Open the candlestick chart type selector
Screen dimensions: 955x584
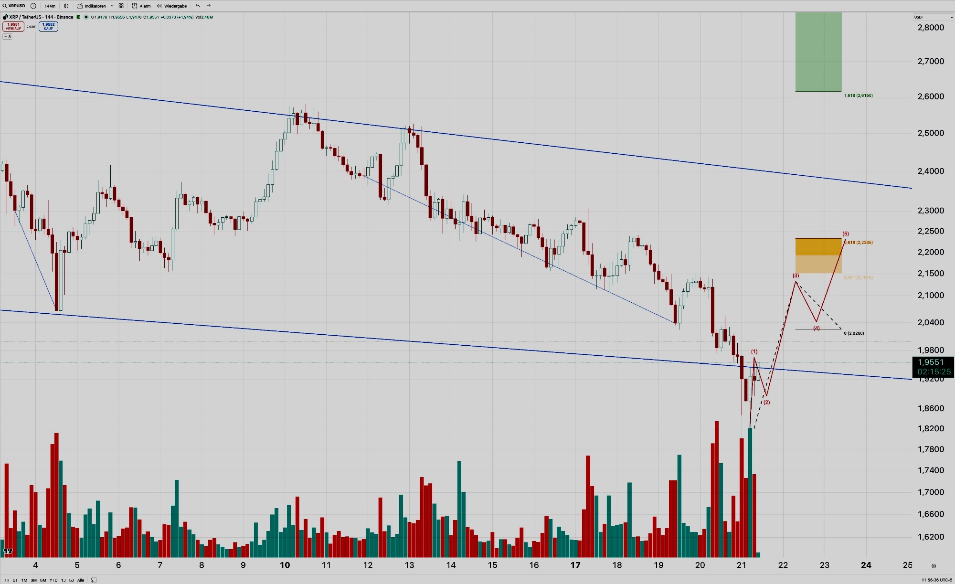66,6
